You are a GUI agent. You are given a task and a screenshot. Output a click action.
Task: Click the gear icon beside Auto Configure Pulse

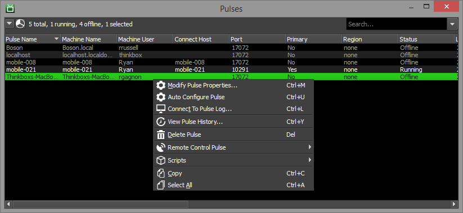tap(161, 97)
